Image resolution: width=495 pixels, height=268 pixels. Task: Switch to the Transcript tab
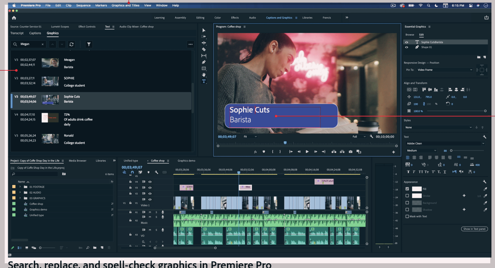coord(17,33)
